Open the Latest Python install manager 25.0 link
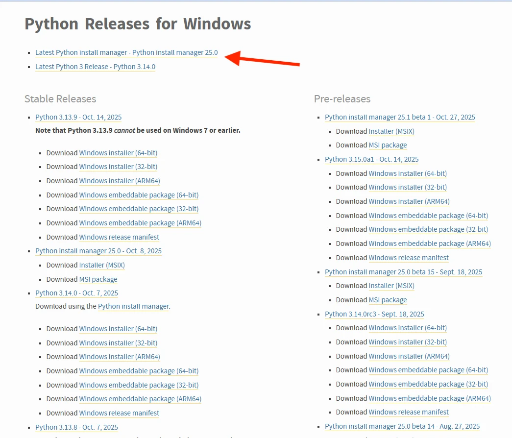This screenshot has width=512, height=438. [x=126, y=52]
